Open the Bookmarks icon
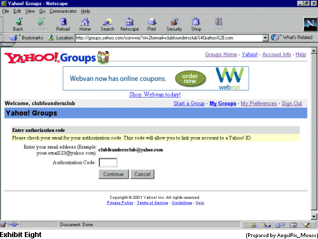The image size is (318, 239). pyautogui.click(x=26, y=38)
